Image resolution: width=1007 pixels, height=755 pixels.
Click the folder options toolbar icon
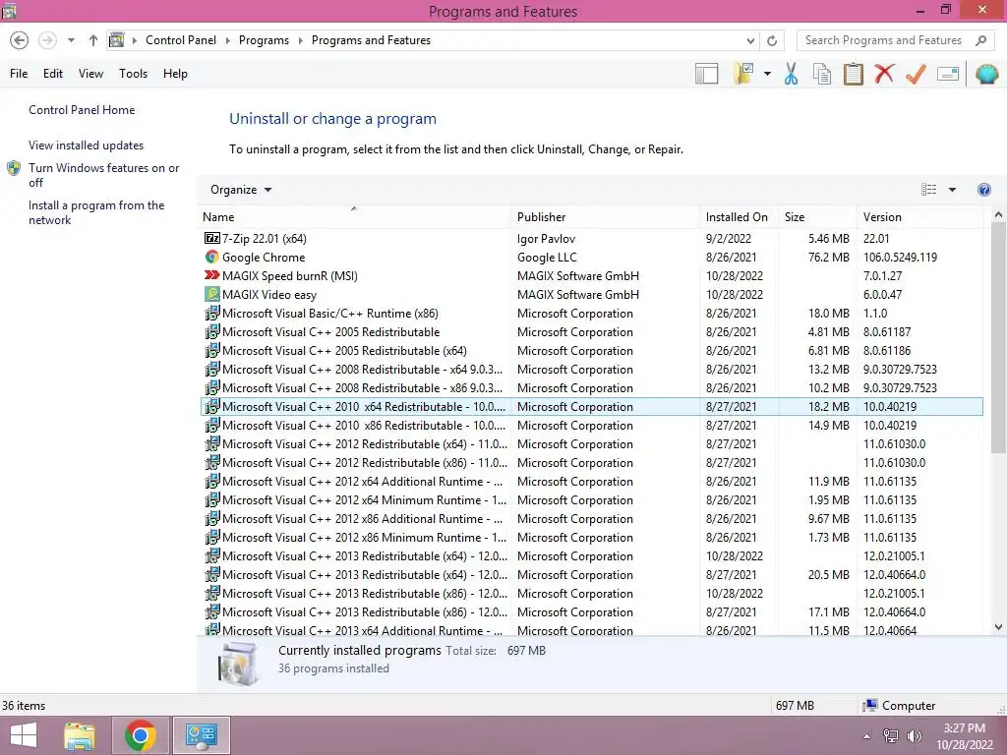744,74
